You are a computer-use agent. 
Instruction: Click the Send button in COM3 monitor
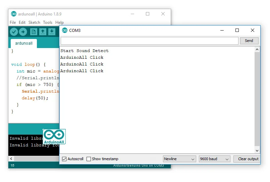249,41
